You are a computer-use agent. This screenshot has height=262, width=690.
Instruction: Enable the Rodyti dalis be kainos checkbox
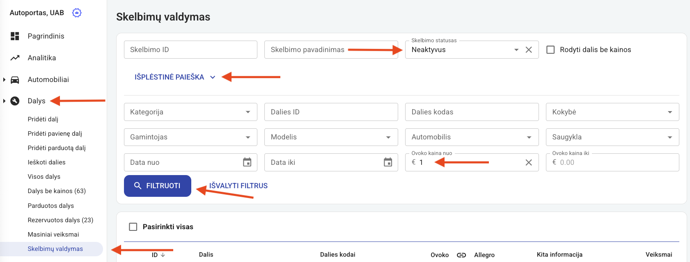point(550,50)
